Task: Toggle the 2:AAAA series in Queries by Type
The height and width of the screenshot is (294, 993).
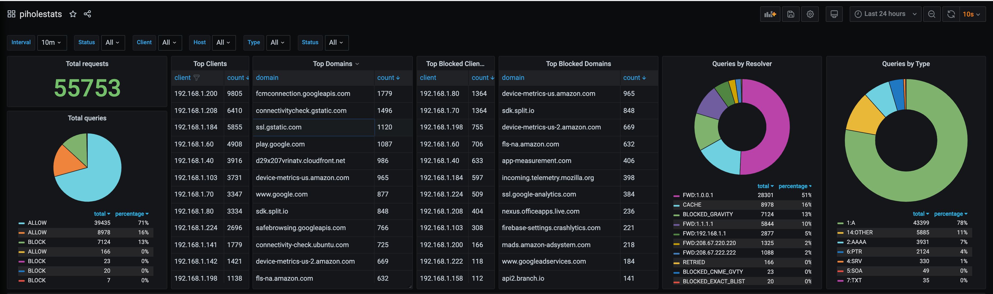Action: coord(856,242)
